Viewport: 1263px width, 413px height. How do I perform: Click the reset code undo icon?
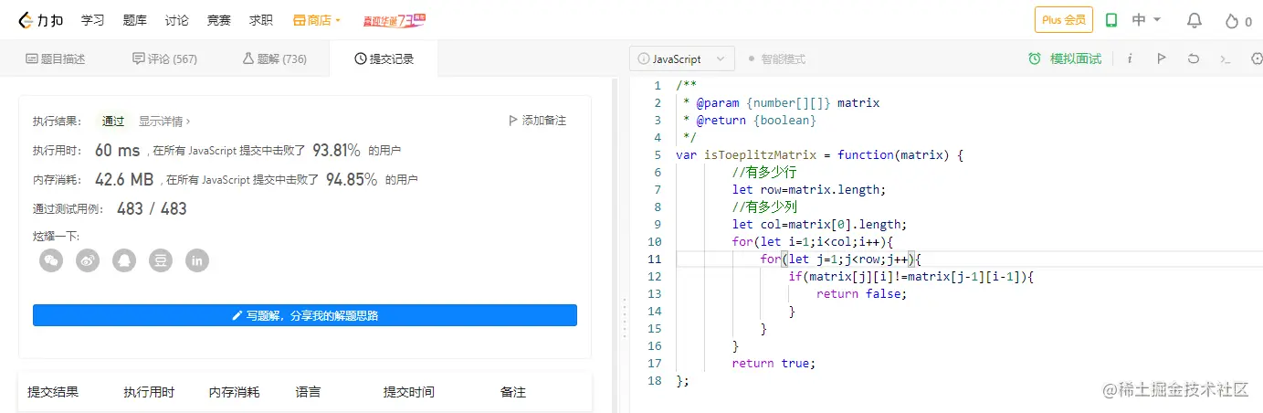[1193, 58]
